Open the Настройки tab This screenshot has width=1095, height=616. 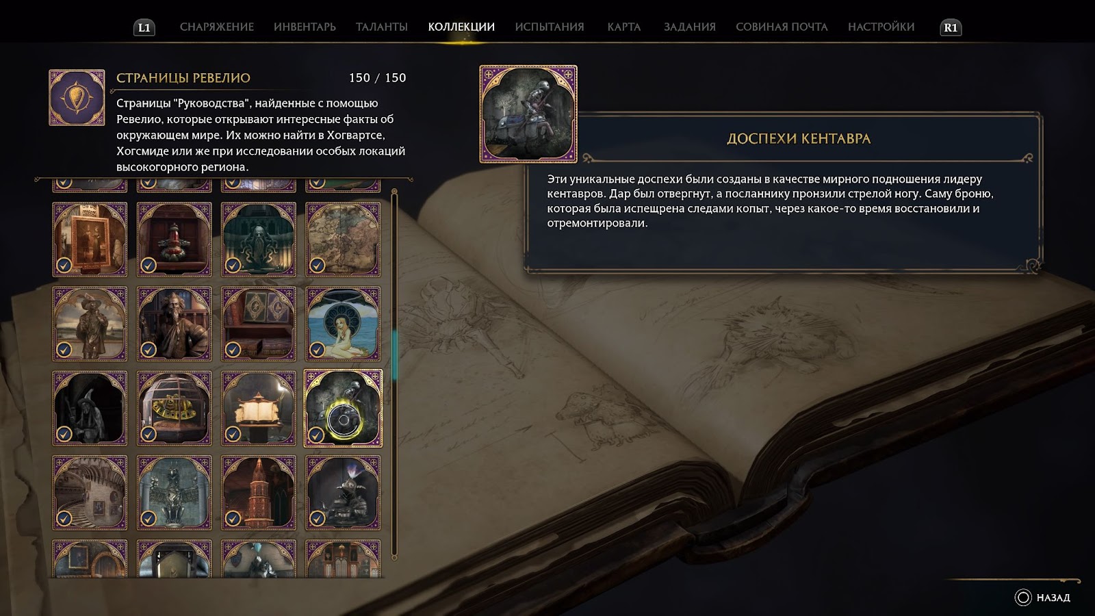click(881, 27)
